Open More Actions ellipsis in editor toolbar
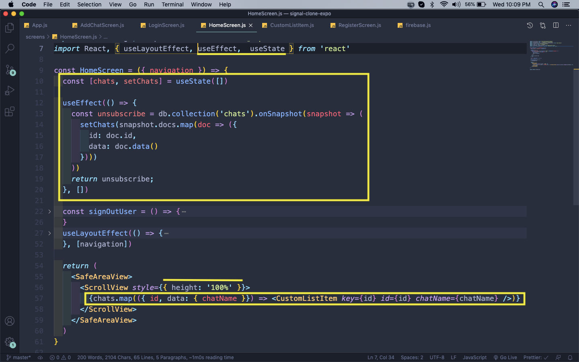 click(569, 25)
